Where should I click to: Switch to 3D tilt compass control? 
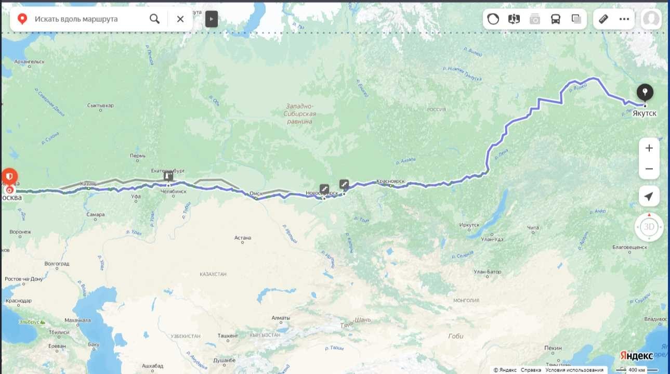pyautogui.click(x=649, y=227)
